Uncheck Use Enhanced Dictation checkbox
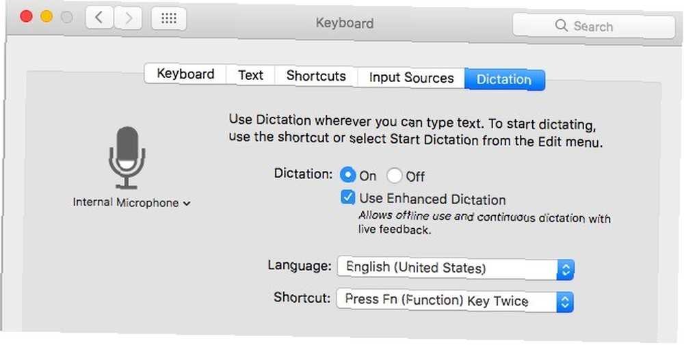The height and width of the screenshot is (345, 684). (x=347, y=197)
